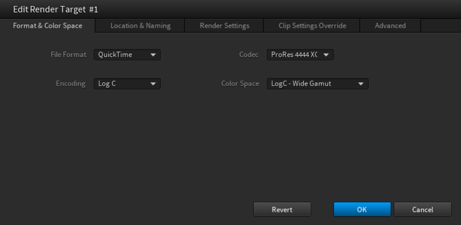The width and height of the screenshot is (461, 225).
Task: Dismiss the dialog with the Cancel button
Action: (x=422, y=210)
